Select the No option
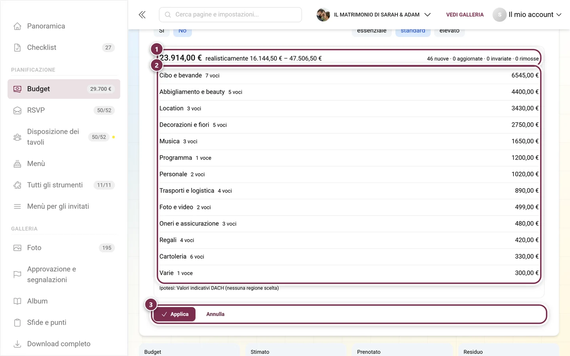Image resolution: width=570 pixels, height=356 pixels. point(182,31)
